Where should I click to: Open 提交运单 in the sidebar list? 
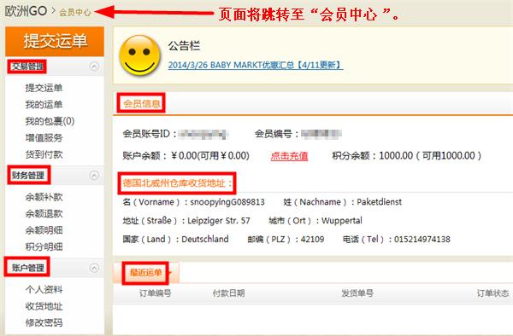44,88
